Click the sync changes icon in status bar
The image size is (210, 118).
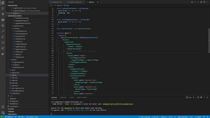pos(16,117)
